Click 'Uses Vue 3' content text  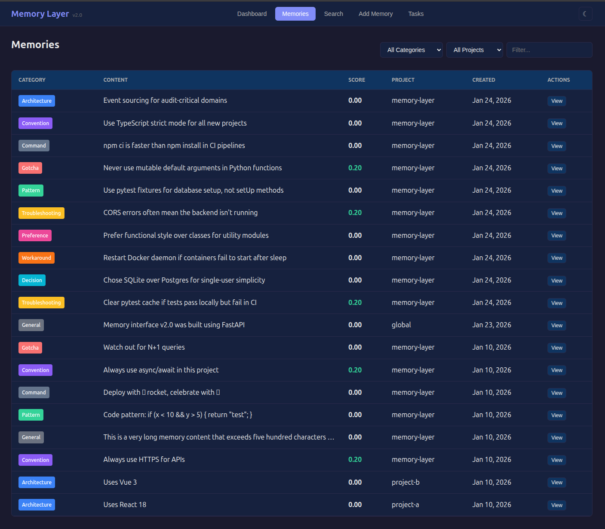click(120, 482)
